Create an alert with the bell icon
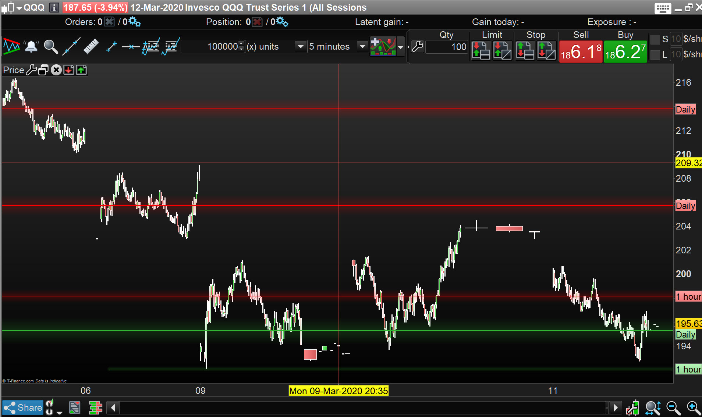 [31, 47]
